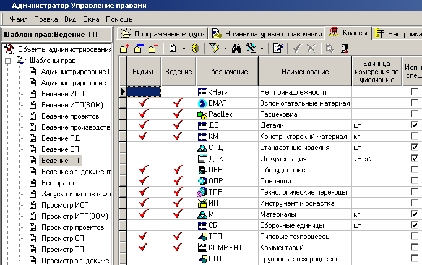Click the ИН instrument class icon
422x265 pixels.
tap(202, 203)
